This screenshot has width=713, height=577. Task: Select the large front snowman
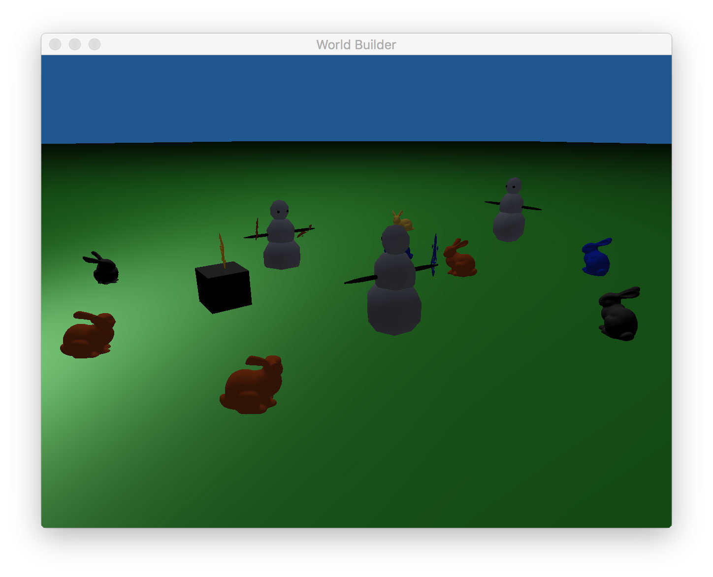(394, 281)
